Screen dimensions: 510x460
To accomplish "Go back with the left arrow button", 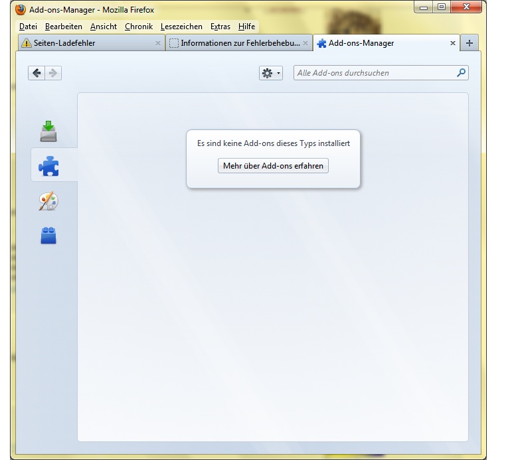I will [x=37, y=73].
